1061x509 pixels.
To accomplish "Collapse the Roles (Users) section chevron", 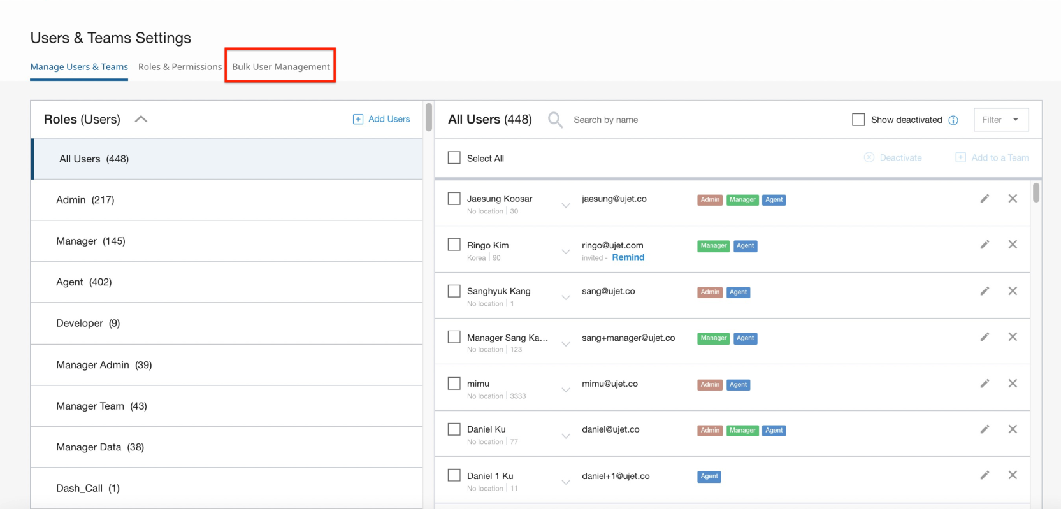I will point(141,119).
